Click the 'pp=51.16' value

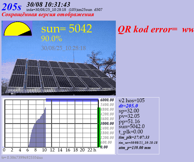pyautogui.click(x=129, y=121)
